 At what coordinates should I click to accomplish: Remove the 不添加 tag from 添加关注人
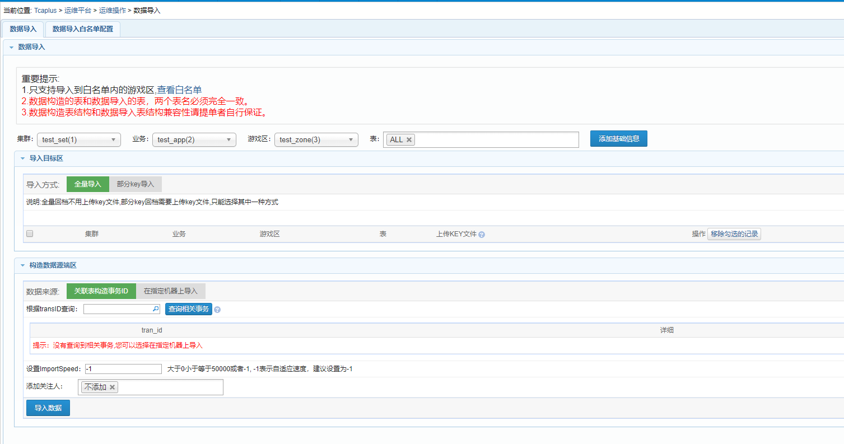(x=112, y=387)
